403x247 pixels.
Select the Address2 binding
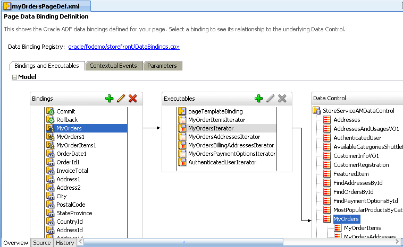[x=69, y=188]
